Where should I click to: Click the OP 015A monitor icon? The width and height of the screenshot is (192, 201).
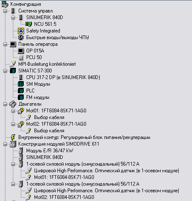pyautogui.click(x=21, y=51)
